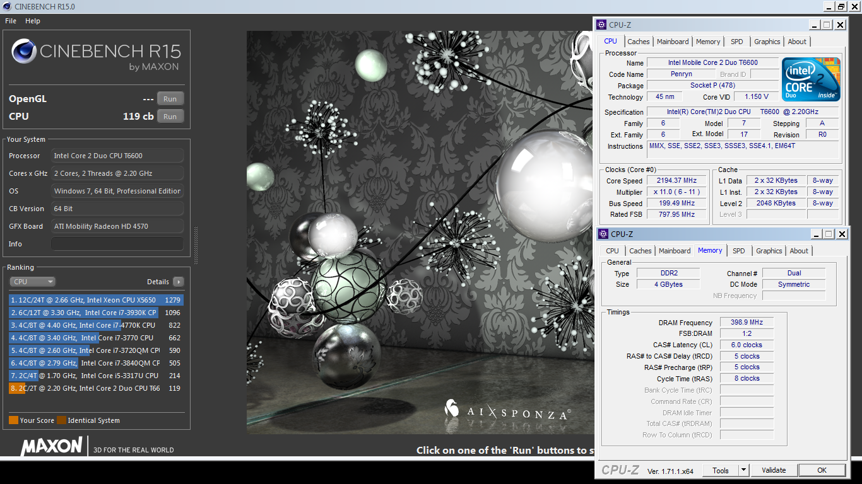862x484 pixels.
Task: Switch to Mainboard tab in upper CPU-Z
Action: [x=673, y=42]
